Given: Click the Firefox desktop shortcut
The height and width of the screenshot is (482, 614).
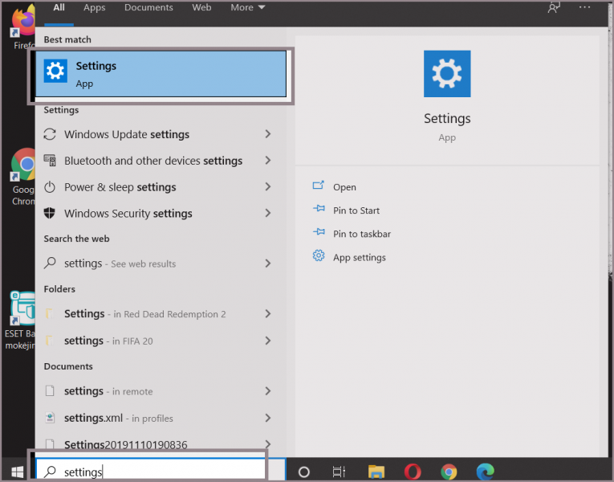Looking at the screenshot, I should coord(23,26).
